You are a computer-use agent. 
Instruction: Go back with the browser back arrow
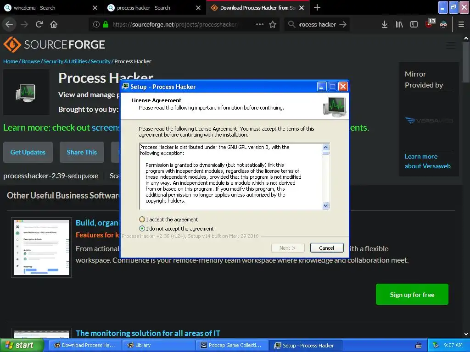[9, 24]
